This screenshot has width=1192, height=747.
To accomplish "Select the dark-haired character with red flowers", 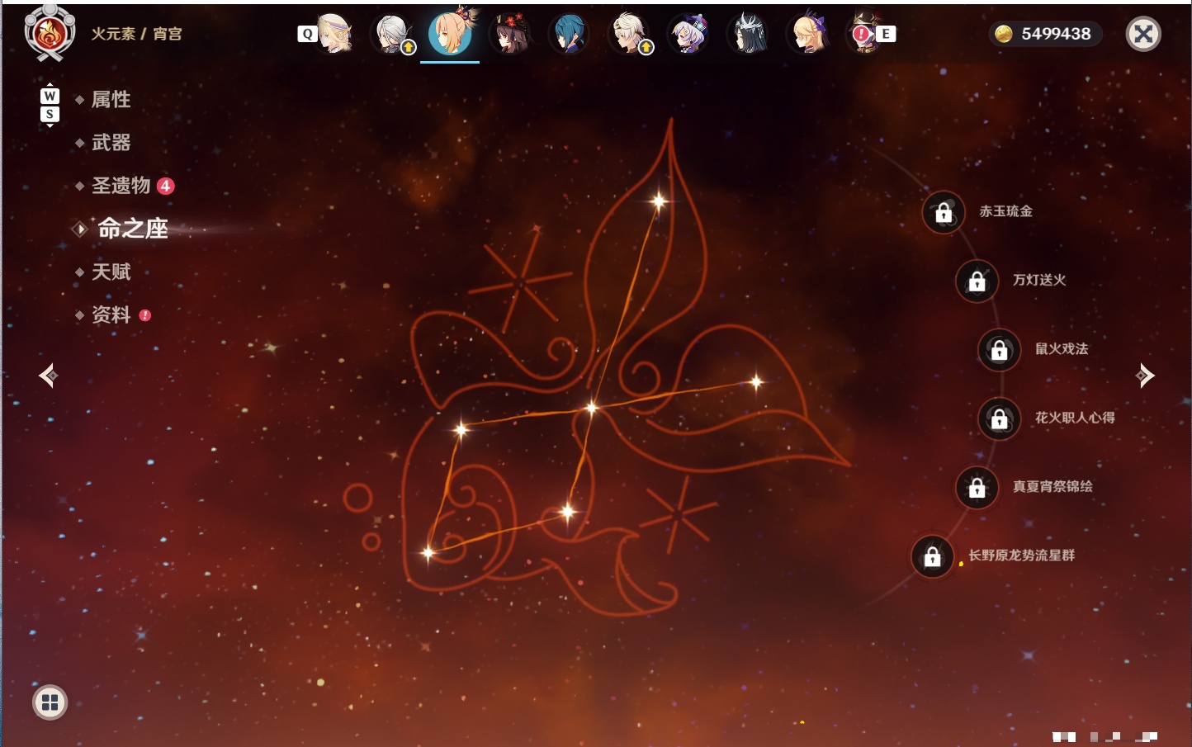I will pyautogui.click(x=509, y=34).
